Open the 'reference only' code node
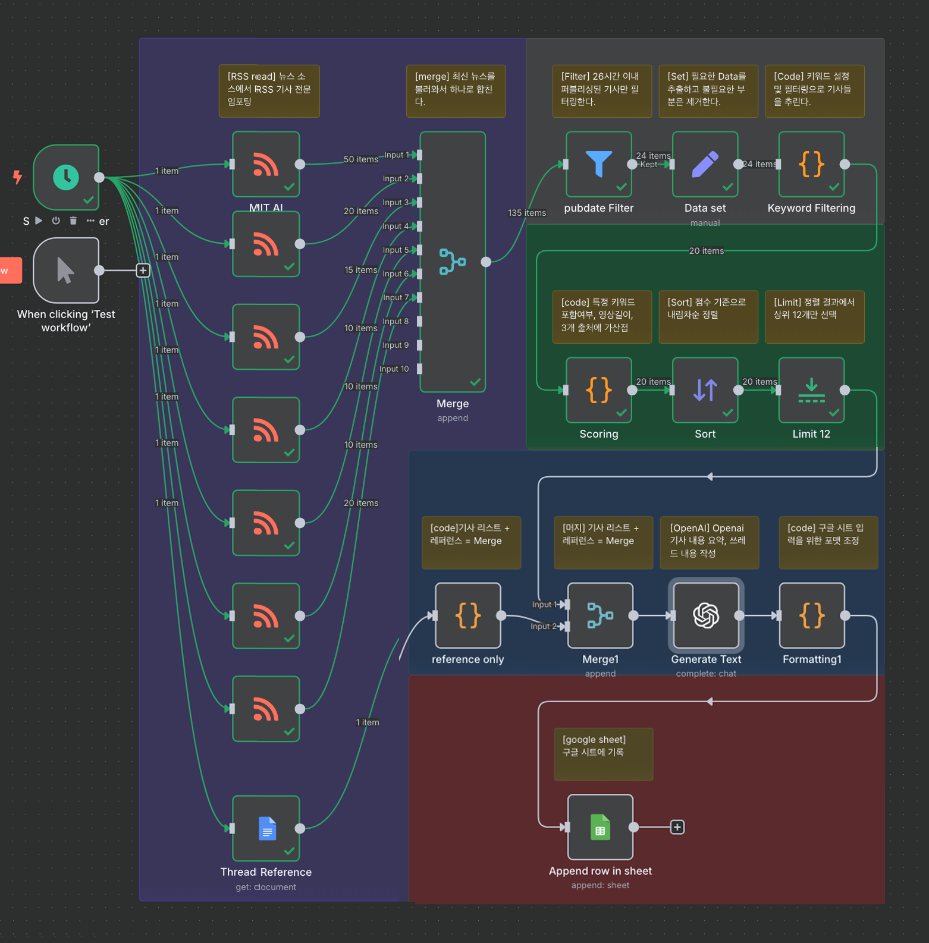 click(x=468, y=615)
